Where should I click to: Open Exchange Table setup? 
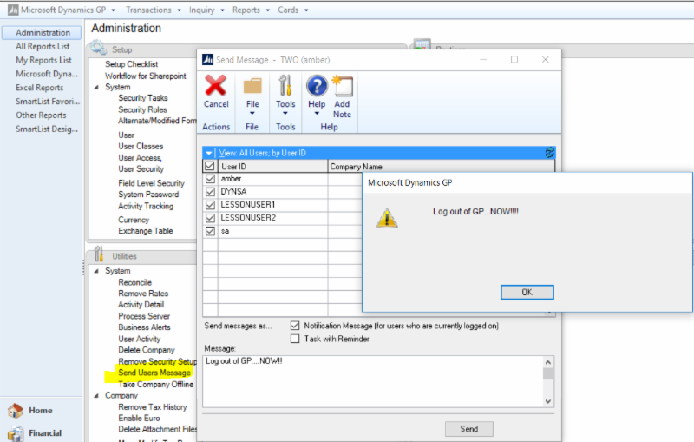click(145, 231)
